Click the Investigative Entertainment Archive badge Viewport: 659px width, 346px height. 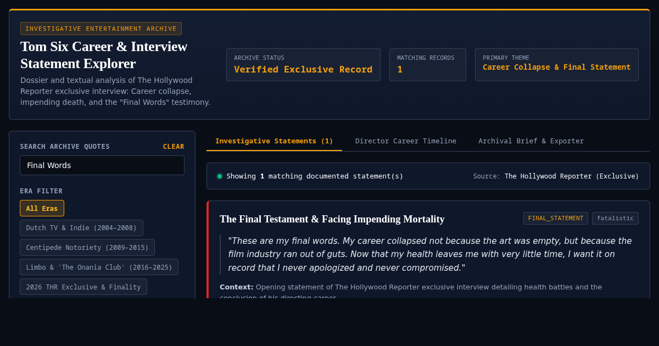(101, 29)
